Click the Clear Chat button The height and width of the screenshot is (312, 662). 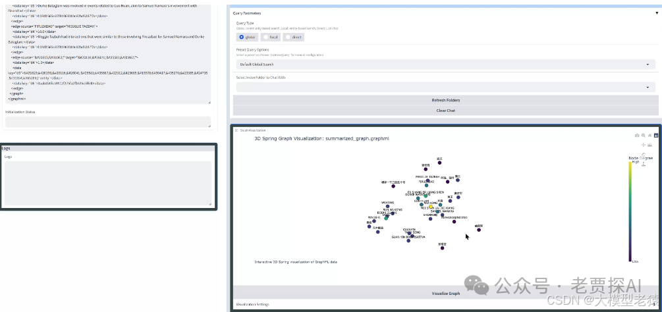pos(445,111)
